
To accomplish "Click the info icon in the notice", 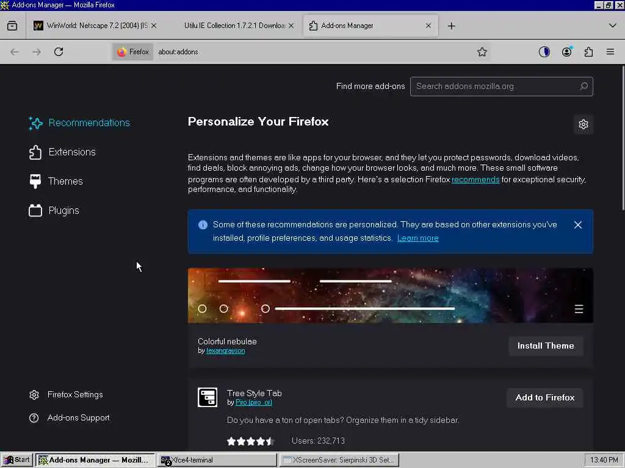I will point(203,225).
